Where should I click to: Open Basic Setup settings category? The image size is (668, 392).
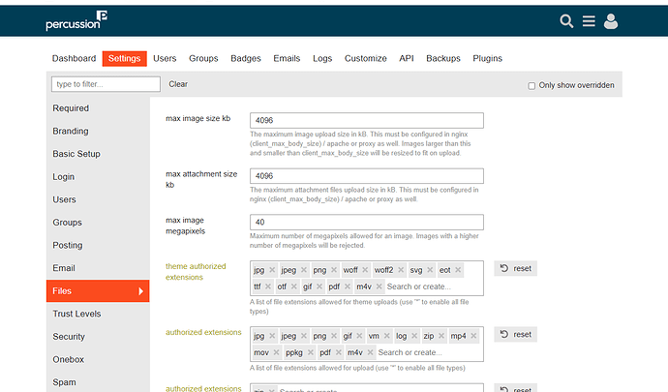click(x=98, y=154)
